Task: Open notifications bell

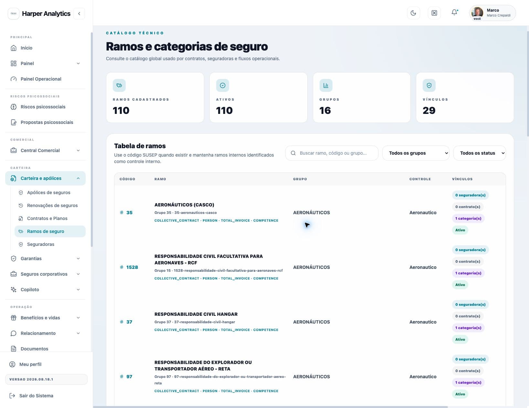Action: pos(454,13)
